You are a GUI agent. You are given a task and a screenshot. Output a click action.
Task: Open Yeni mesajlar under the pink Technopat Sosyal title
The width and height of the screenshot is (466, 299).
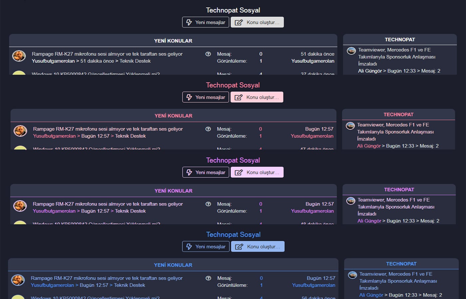[x=206, y=97]
